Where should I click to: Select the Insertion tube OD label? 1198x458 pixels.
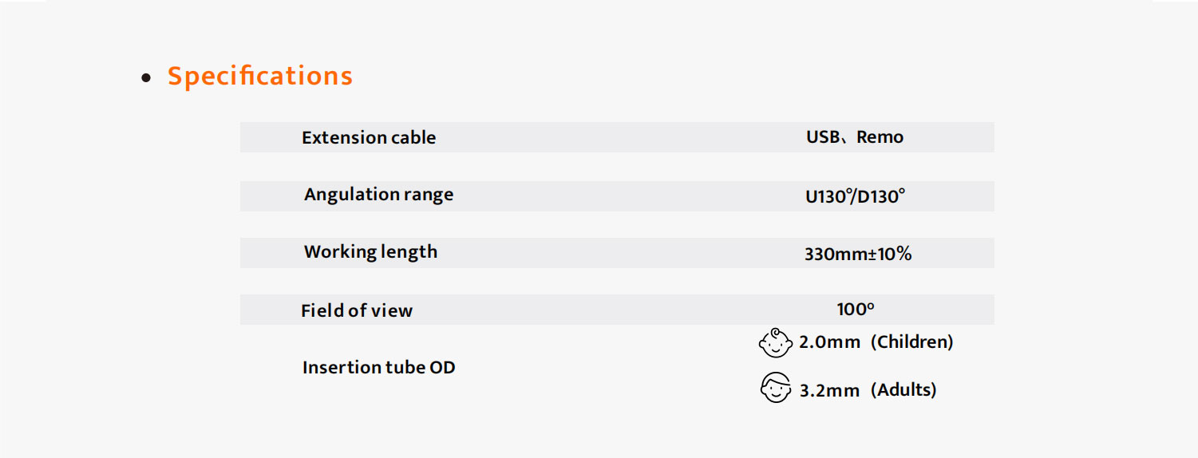pyautogui.click(x=379, y=368)
